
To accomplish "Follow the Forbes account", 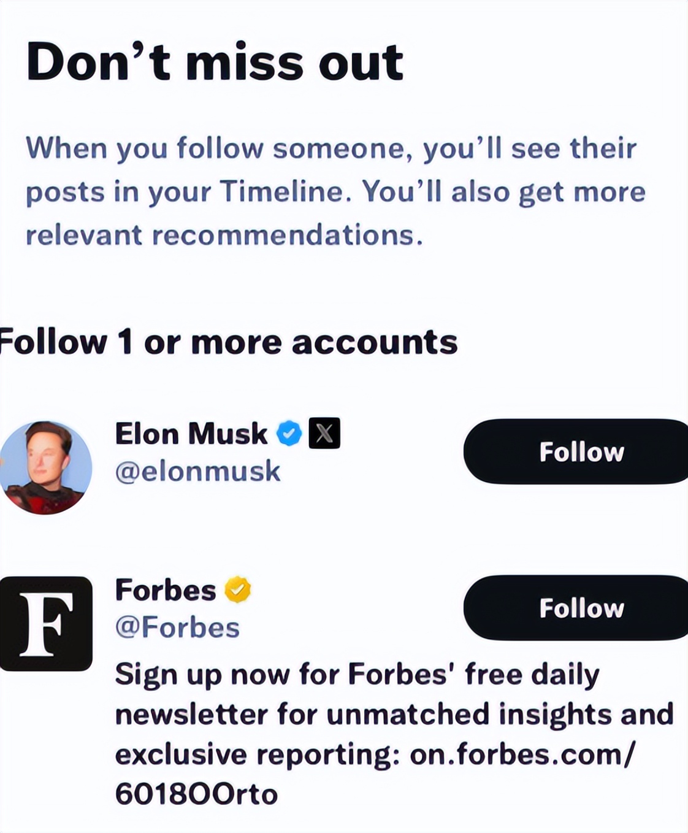I will click(576, 608).
